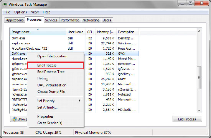Open the Performance tab
The image size is (211, 138).
[x=70, y=20]
